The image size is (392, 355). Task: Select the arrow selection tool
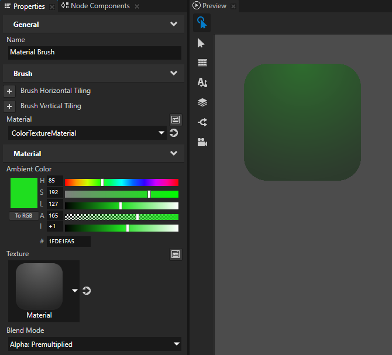(201, 43)
